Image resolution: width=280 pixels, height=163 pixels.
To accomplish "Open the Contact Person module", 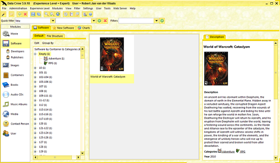I will point(15,124).
